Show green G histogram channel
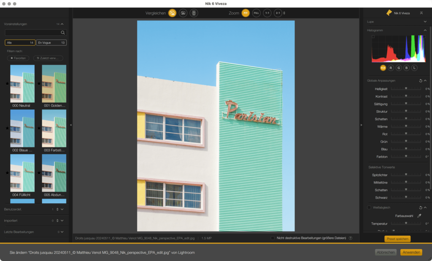This screenshot has width=432, height=261. click(x=399, y=68)
